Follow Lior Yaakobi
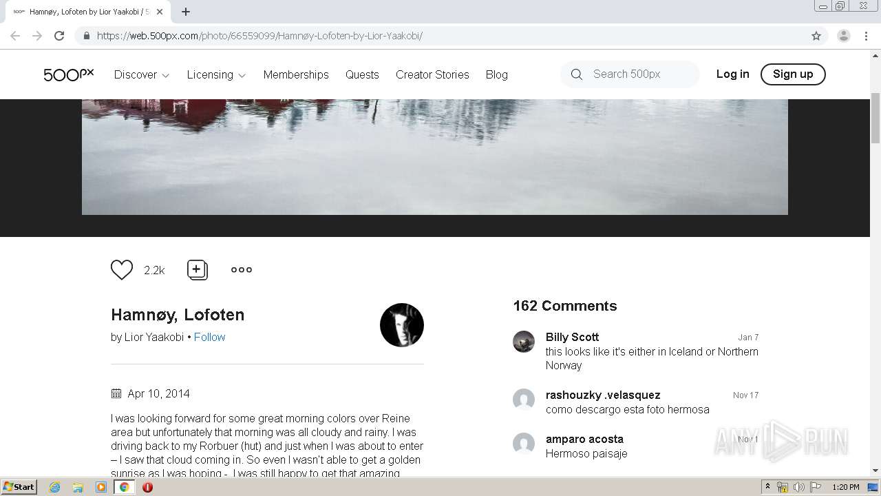This screenshot has width=881, height=496. tap(209, 337)
